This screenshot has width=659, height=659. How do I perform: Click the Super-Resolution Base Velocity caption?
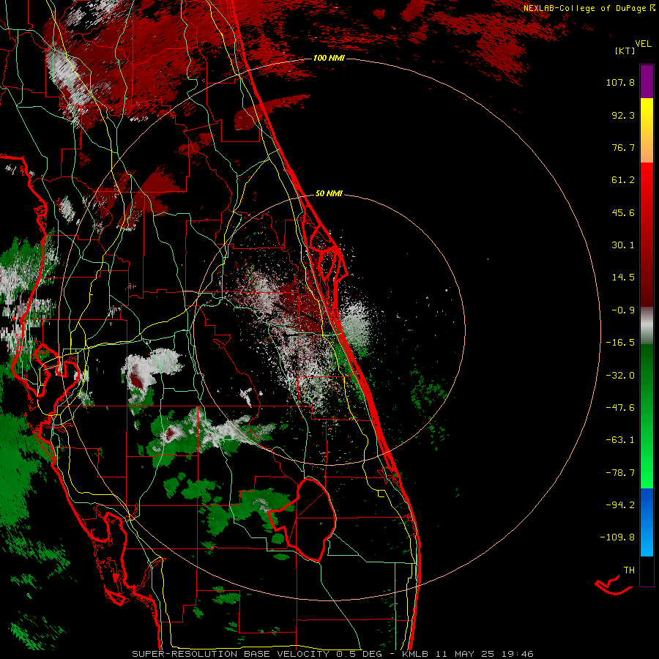[332, 654]
